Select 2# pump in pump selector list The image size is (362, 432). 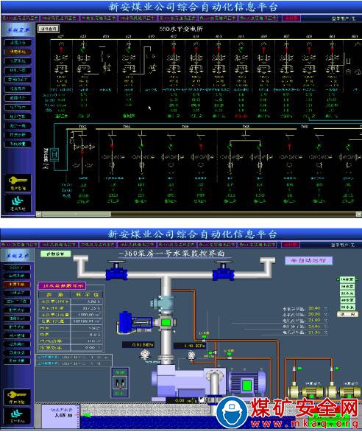347,287
